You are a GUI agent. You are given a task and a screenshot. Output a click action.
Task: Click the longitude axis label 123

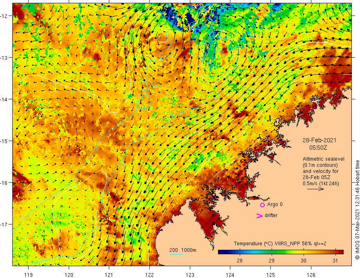(x=190, y=275)
